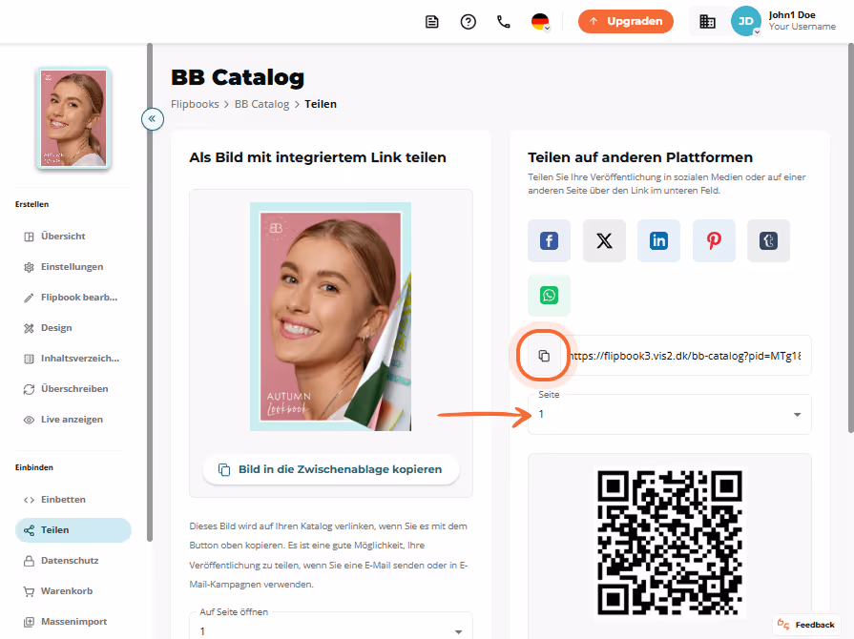Click the flipbook cover preview image
Image resolution: width=854 pixels, height=639 pixels.
pos(330,317)
